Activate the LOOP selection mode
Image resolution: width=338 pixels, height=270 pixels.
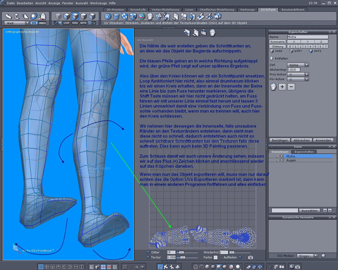click(66, 23)
